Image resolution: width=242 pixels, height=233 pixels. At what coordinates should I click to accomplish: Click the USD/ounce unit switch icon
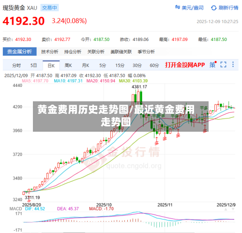pyautogui.click(x=178, y=7)
